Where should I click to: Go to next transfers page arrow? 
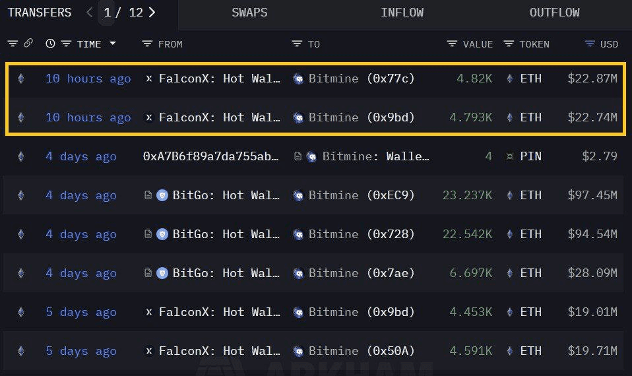[x=152, y=13]
